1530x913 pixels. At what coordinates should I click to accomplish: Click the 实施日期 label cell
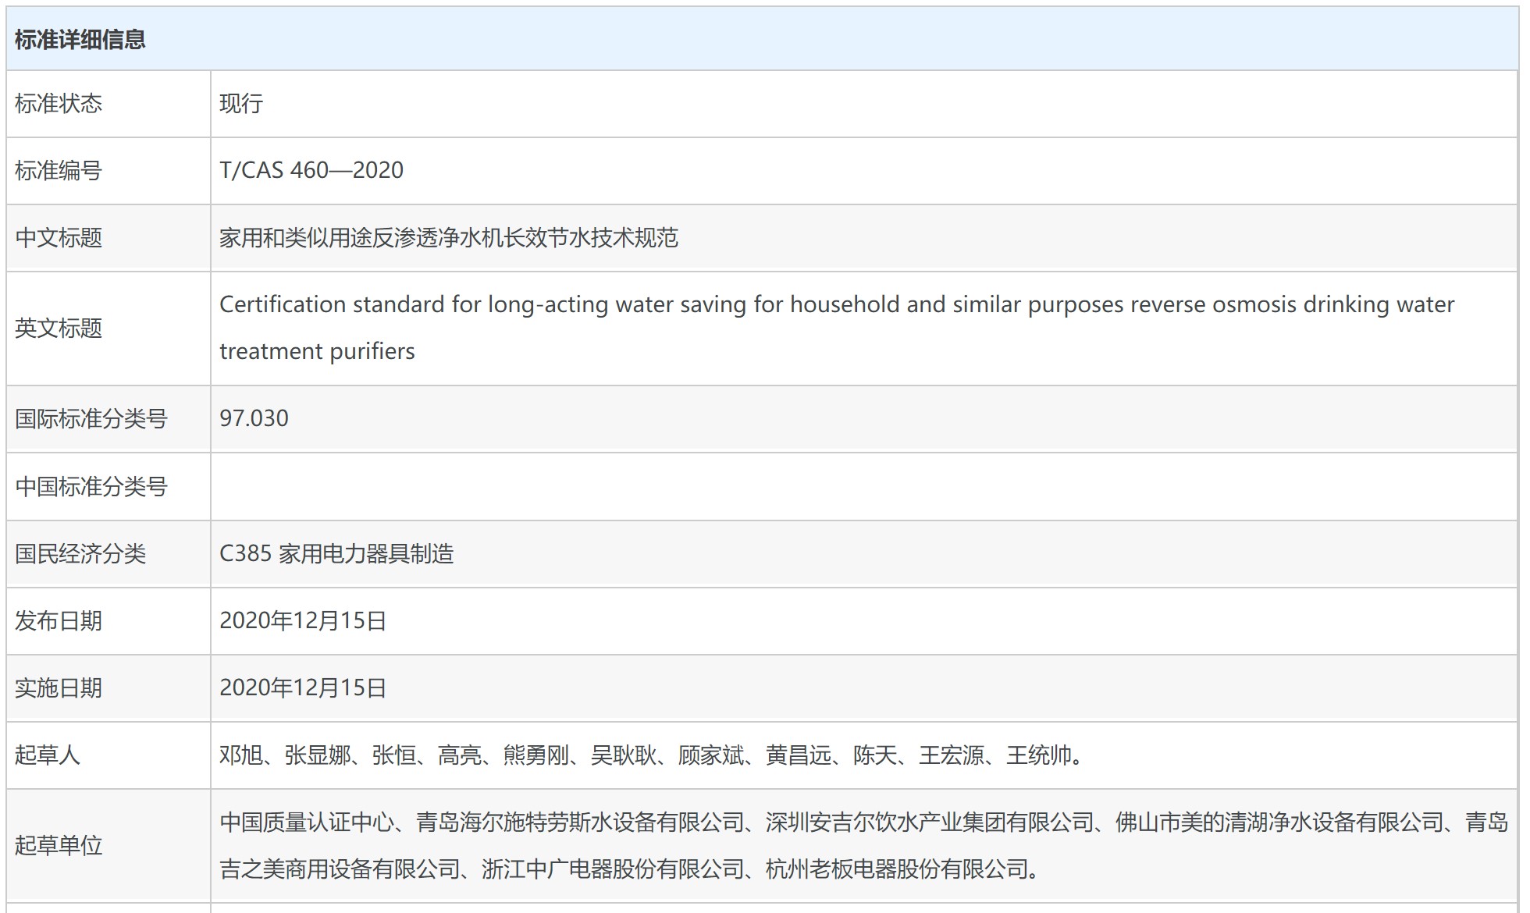(59, 688)
